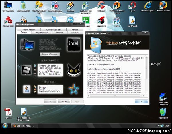172x134 pixels.
Task: Switch to System Restore tab
Action: pos(28,29)
